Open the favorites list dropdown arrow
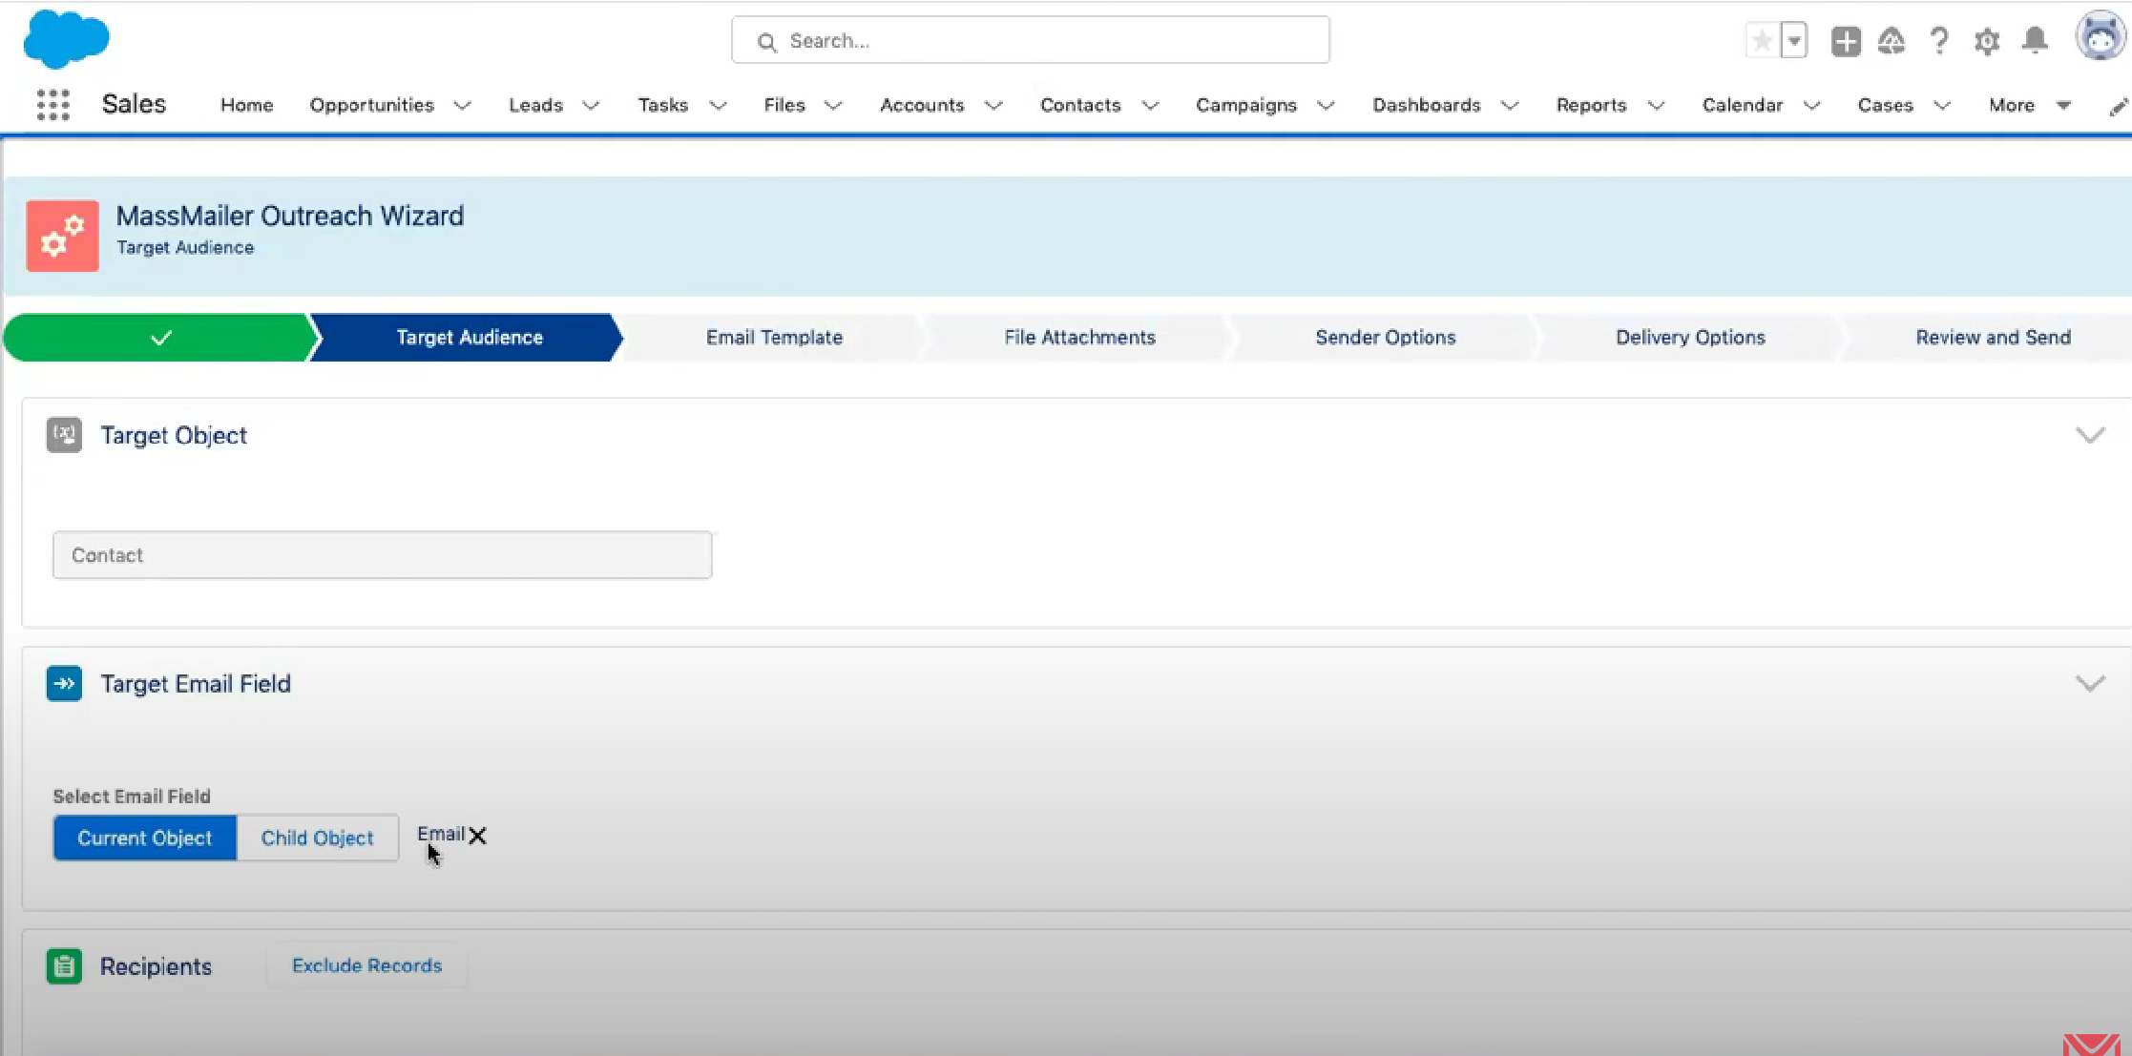Screen dimensions: 2132x1056 [x=1794, y=41]
